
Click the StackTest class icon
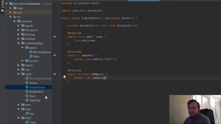27,100
